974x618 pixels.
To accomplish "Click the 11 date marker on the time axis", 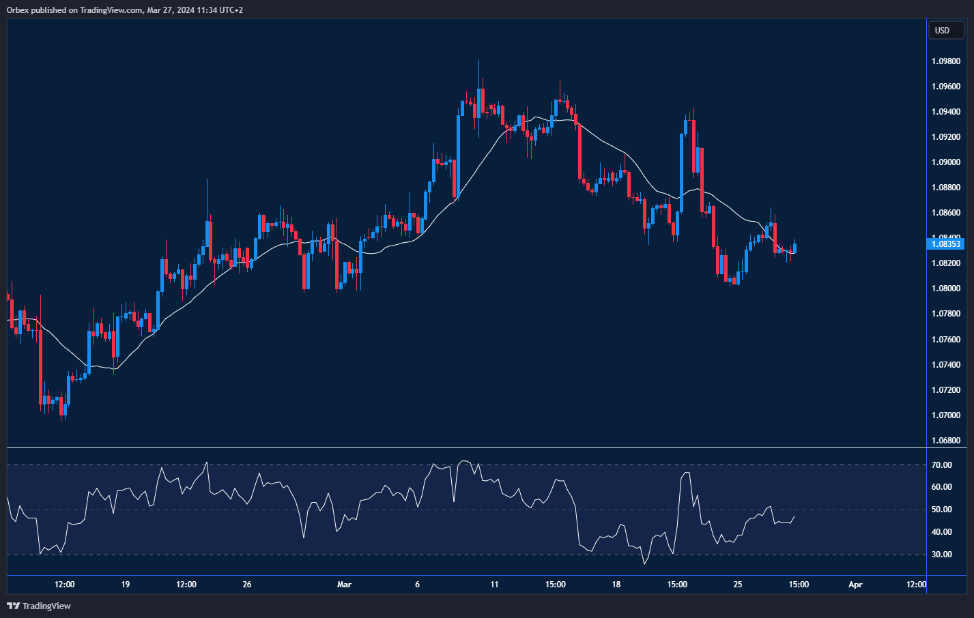I will click(494, 585).
